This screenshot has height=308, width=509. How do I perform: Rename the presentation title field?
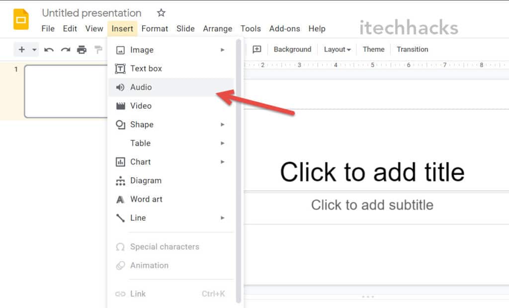pos(91,13)
